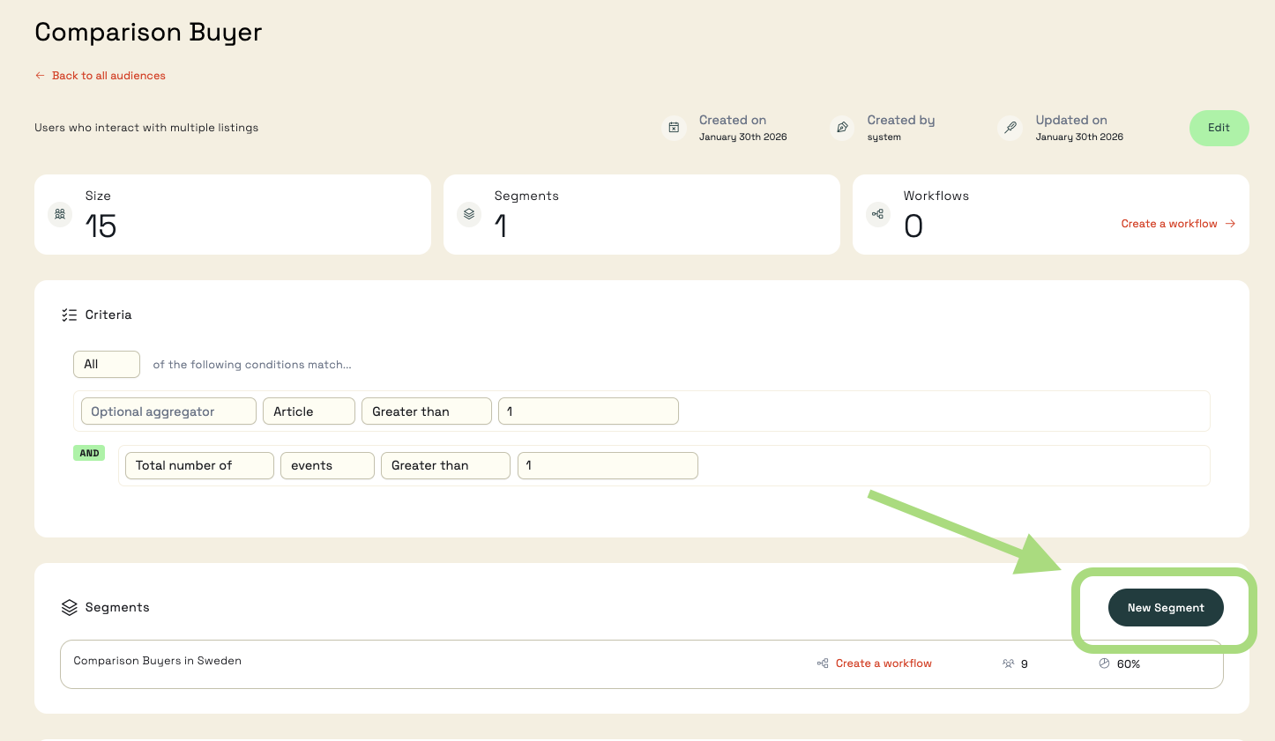Open the All conditions match dropdown

107,364
